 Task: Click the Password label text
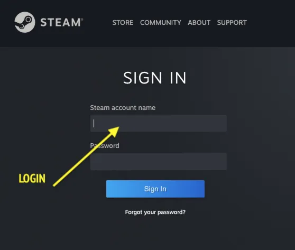[105, 145]
